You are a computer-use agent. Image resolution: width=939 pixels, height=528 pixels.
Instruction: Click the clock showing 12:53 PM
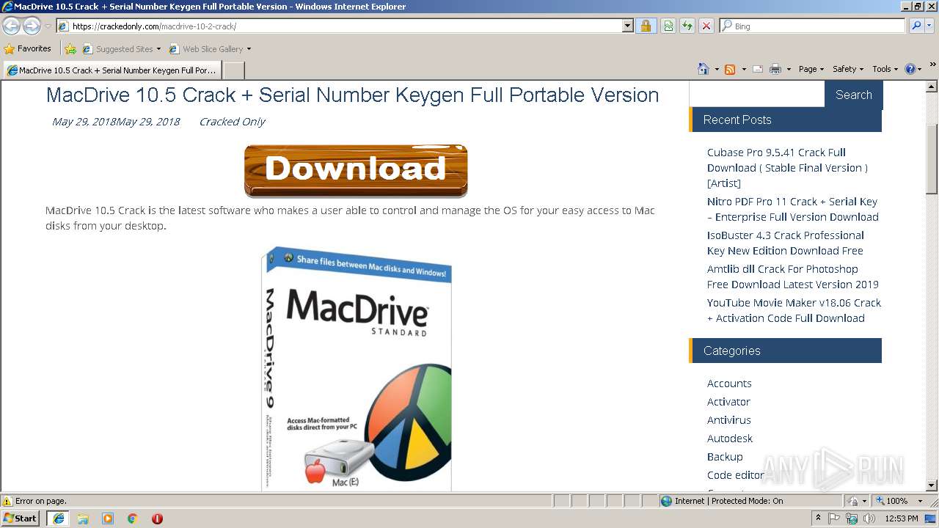(902, 518)
